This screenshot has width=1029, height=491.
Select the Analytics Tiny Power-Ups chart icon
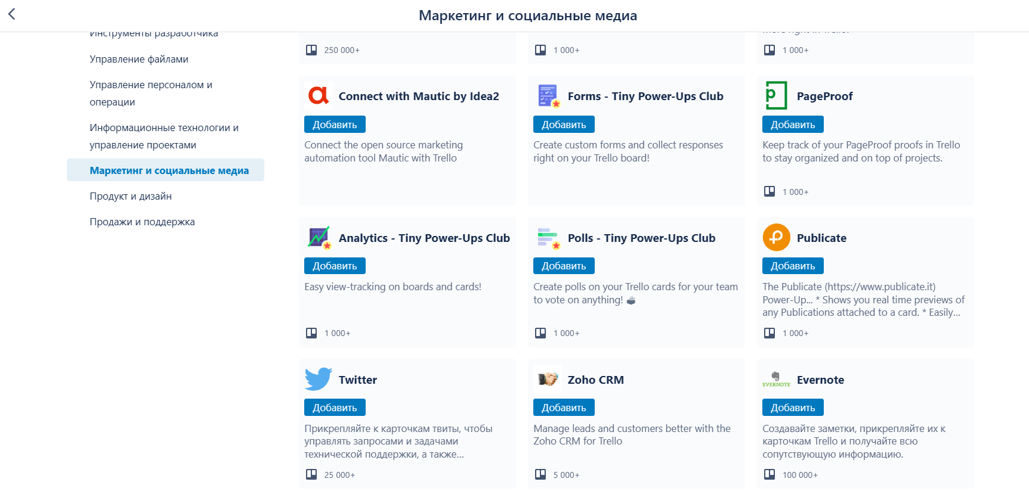tap(319, 237)
